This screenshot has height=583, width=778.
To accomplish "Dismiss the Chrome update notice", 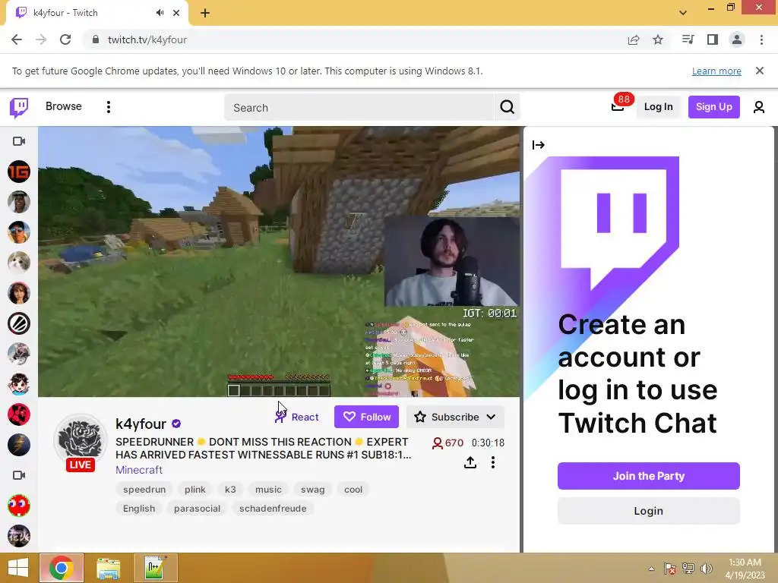I will 759,71.
